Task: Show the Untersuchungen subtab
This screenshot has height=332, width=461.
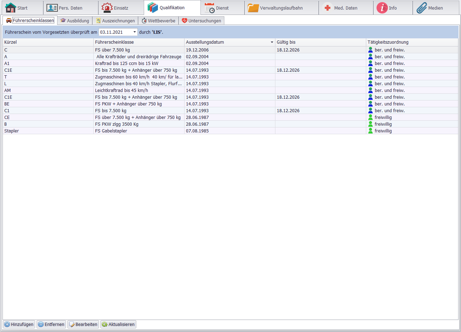Action: click(x=201, y=21)
